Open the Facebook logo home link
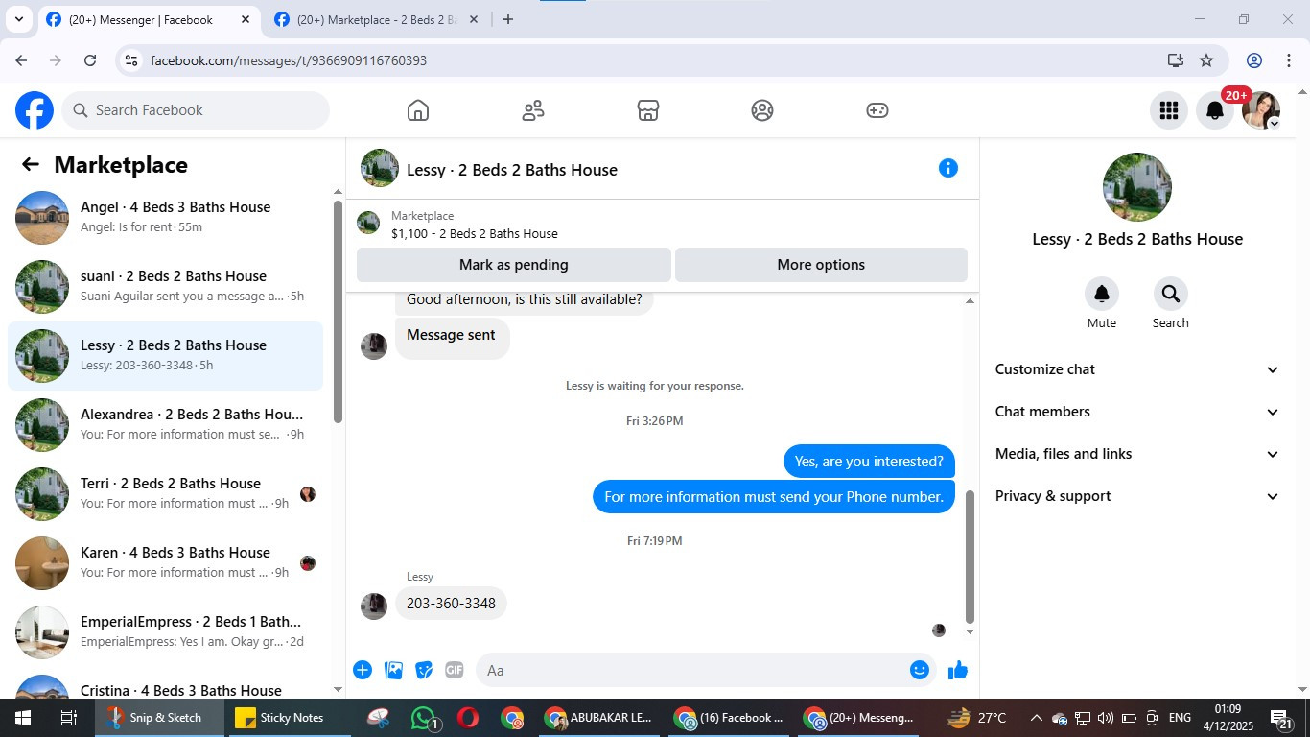Screen dimensions: 1310x737 [35, 110]
